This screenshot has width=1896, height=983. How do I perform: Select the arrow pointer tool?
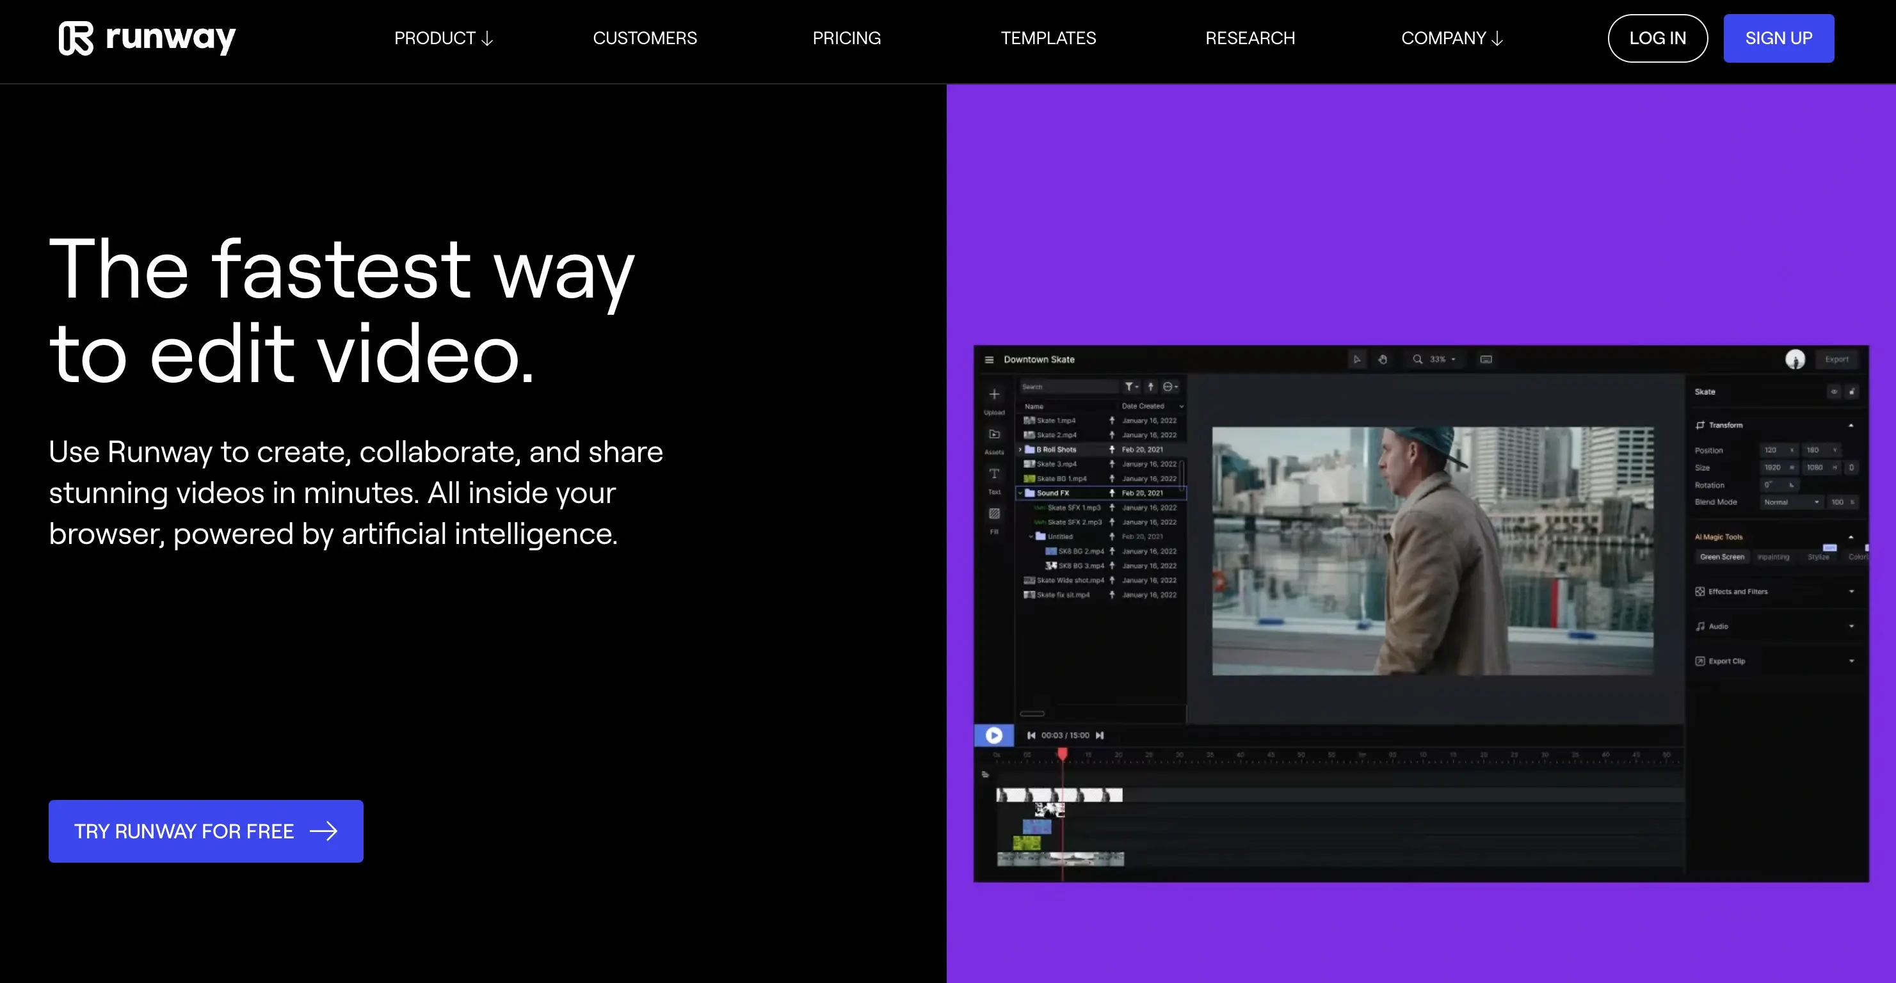click(x=1356, y=360)
